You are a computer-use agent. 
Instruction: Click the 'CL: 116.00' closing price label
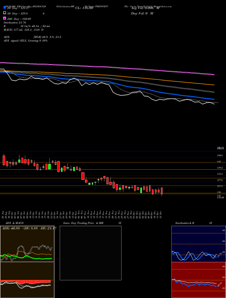[84, 8]
